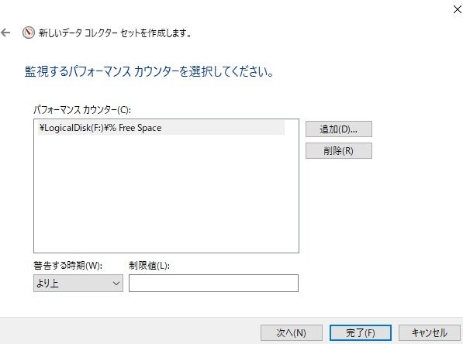The width and height of the screenshot is (463, 344).
Task: Open the より上 alert condition combo box
Action: tap(78, 284)
